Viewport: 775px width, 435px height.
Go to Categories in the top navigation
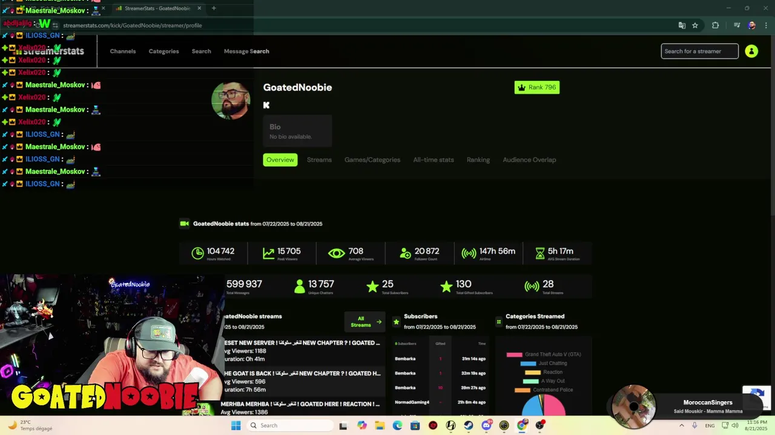pos(163,51)
